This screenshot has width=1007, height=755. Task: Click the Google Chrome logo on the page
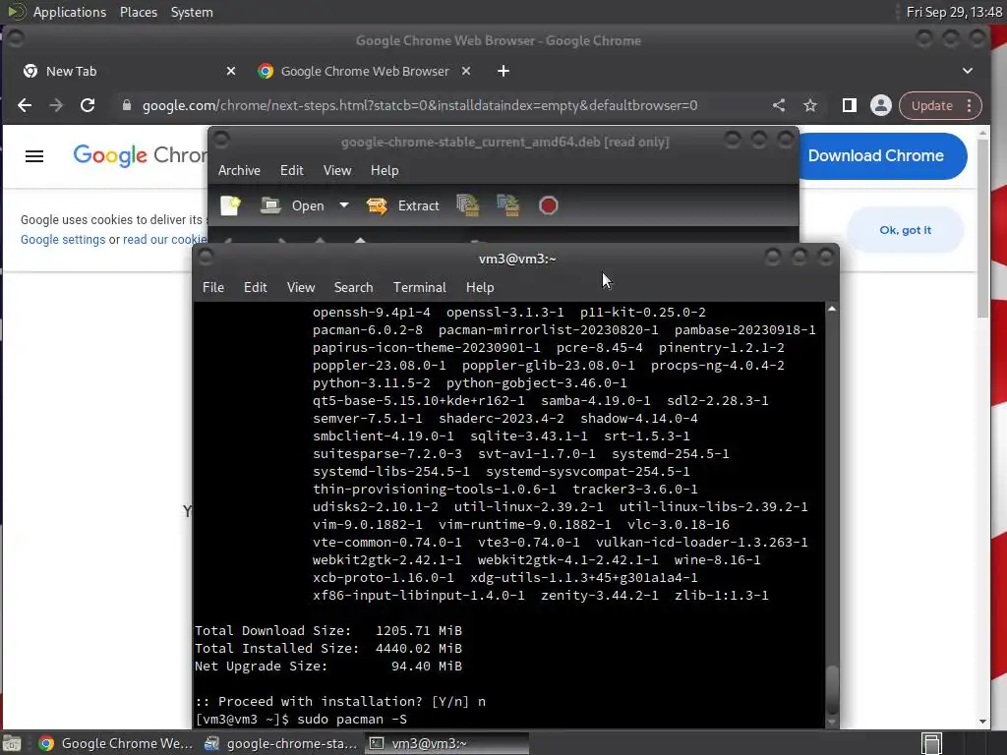140,155
